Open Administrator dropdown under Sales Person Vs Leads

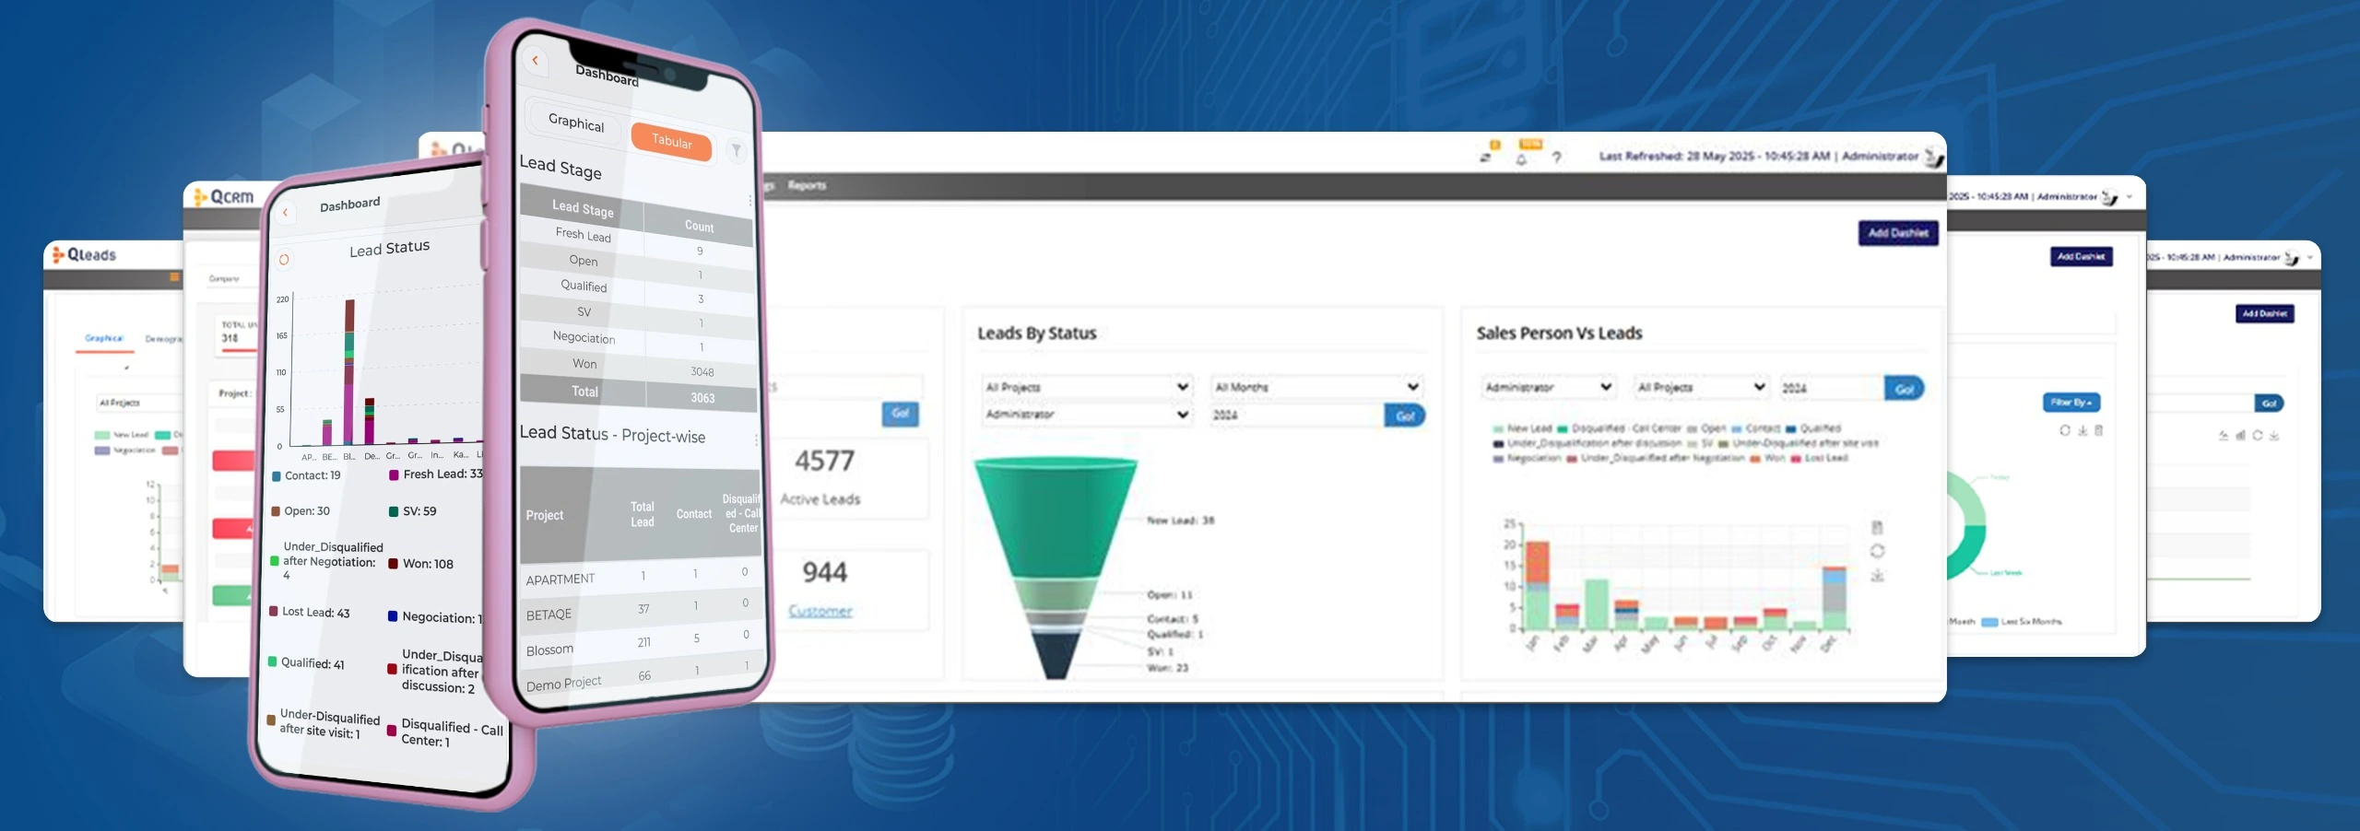[1549, 387]
